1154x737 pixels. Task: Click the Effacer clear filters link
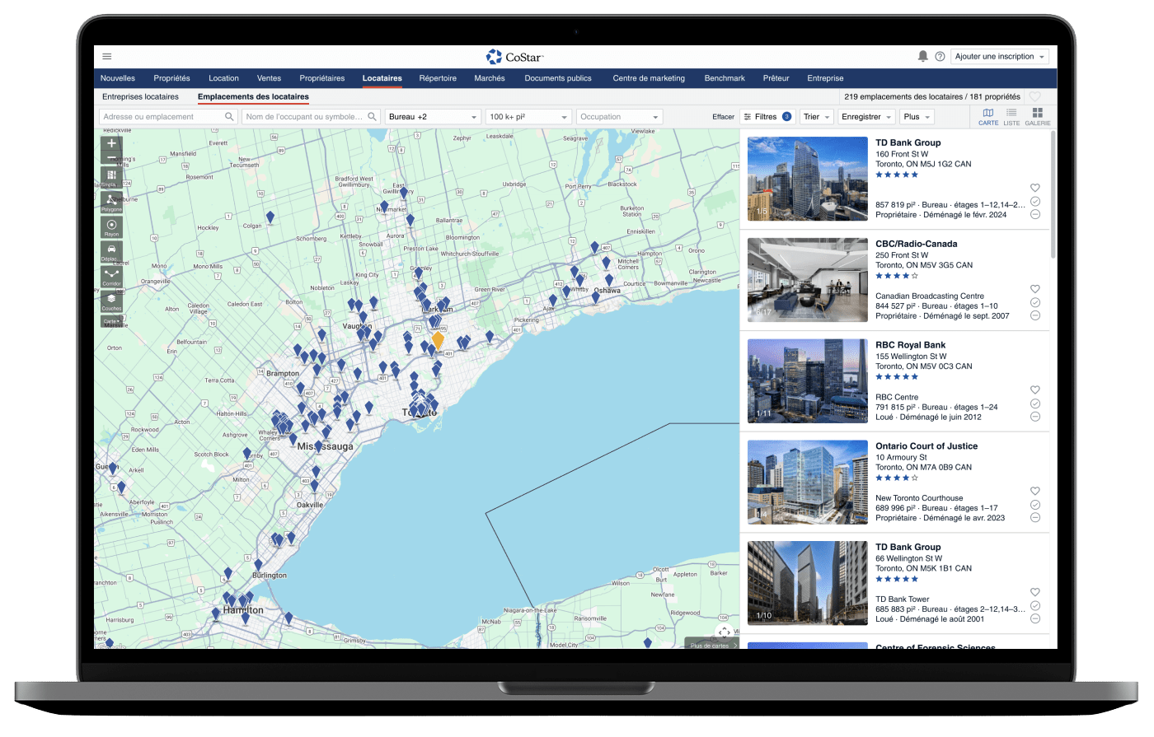pos(723,117)
